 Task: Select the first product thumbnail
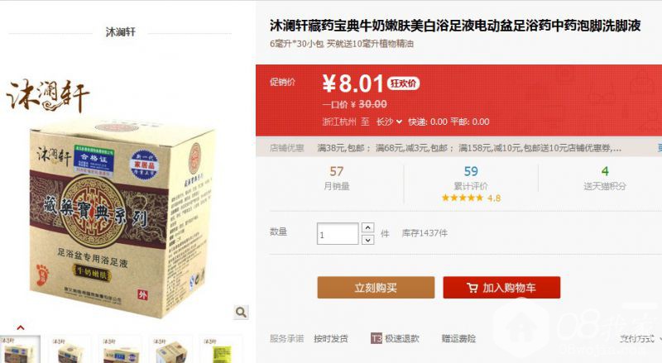click(x=20, y=350)
